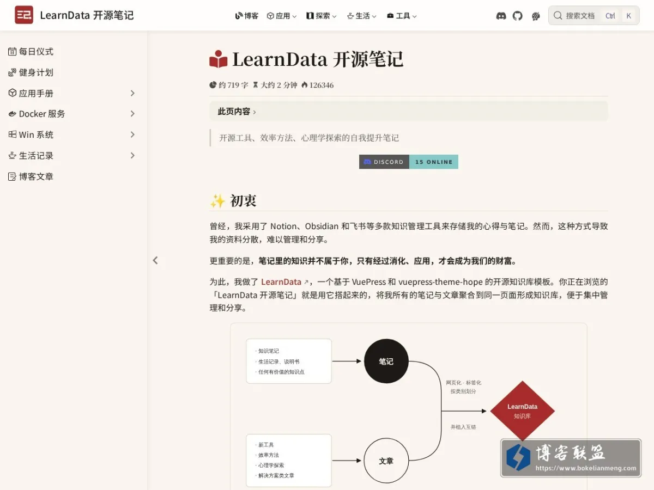Expand Win 系统 sidebar chevron
The image size is (654, 490).
132,134
